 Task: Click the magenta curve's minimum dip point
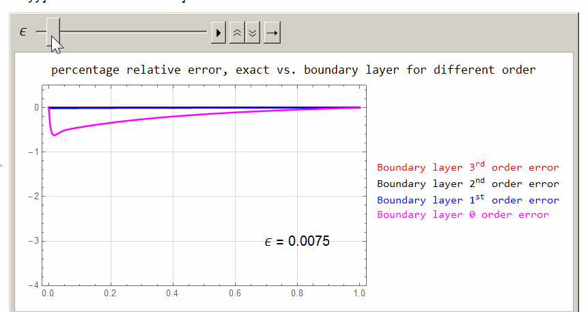point(55,135)
